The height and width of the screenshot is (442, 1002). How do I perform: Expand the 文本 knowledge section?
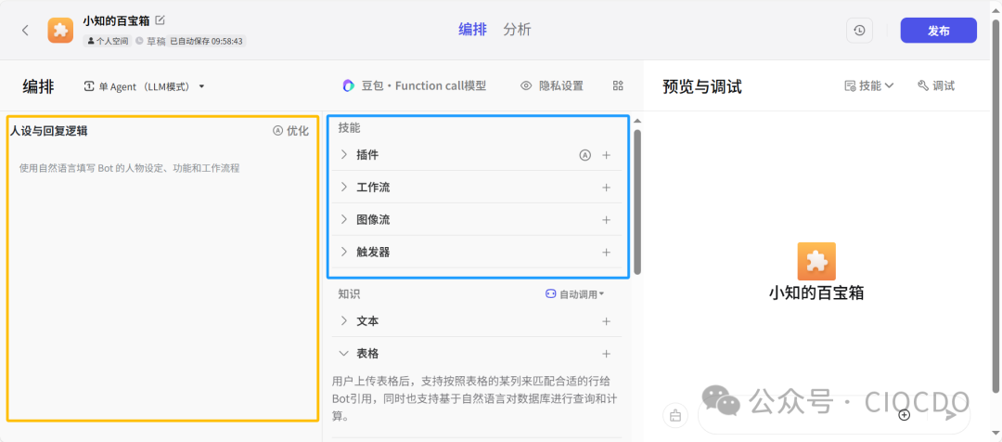pyautogui.click(x=344, y=321)
